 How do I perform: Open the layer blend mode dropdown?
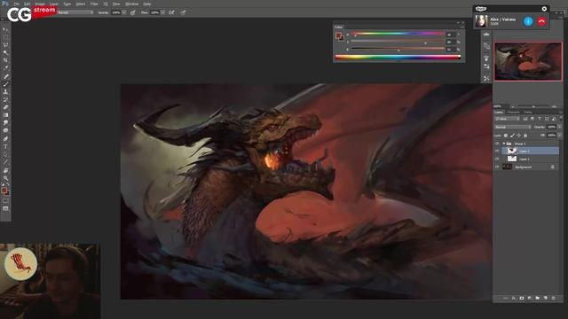click(513, 127)
